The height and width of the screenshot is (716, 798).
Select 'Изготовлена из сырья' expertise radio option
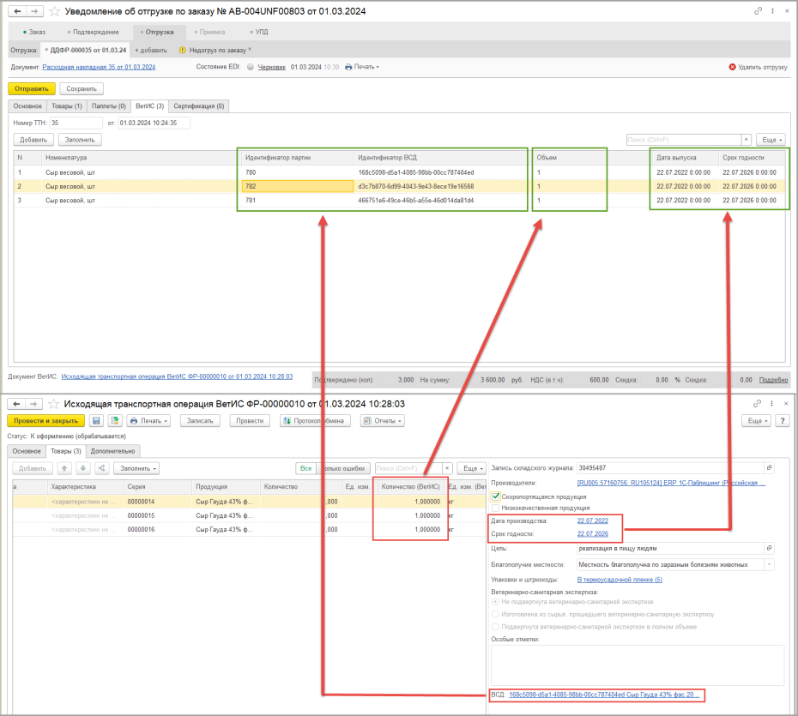coord(495,614)
